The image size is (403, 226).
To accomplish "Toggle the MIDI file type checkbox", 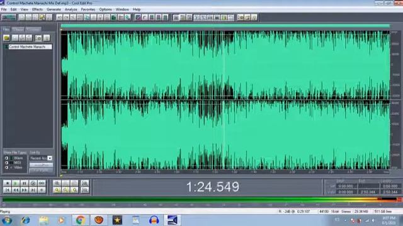I will coord(6,163).
